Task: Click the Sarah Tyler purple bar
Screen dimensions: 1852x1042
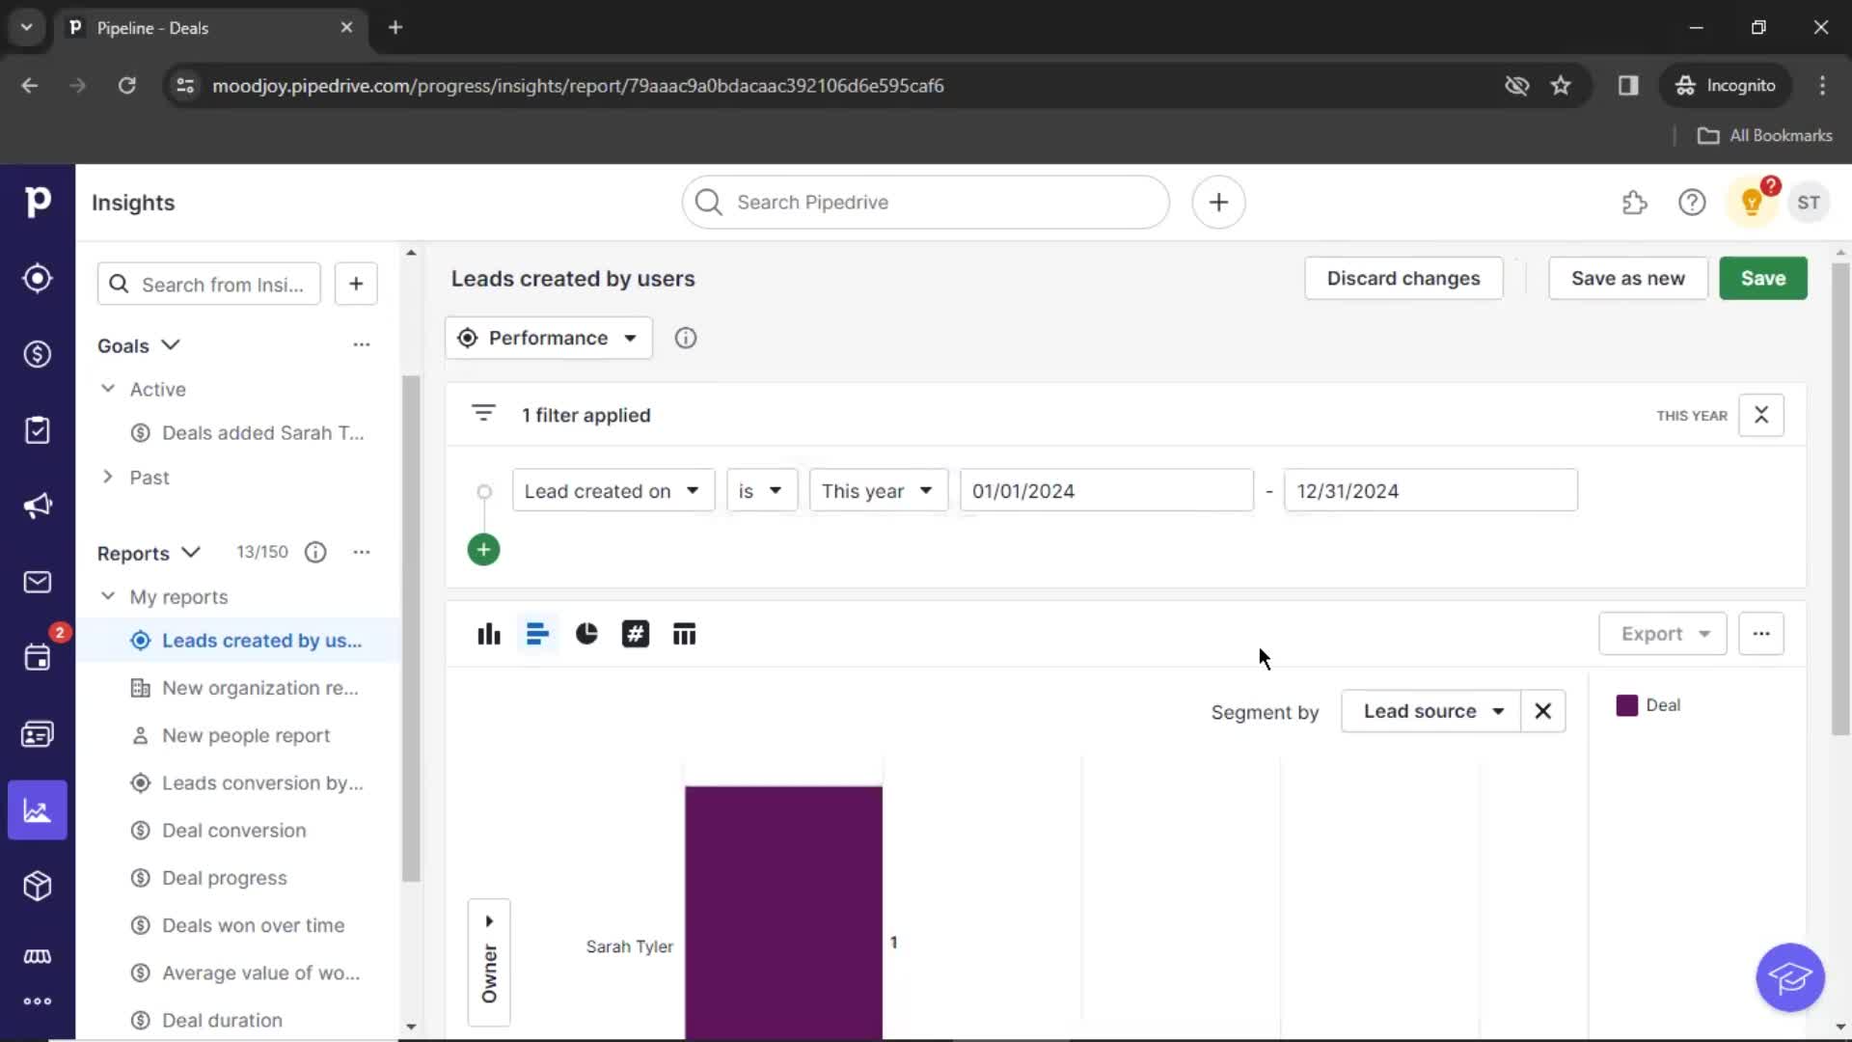Action: tap(783, 913)
